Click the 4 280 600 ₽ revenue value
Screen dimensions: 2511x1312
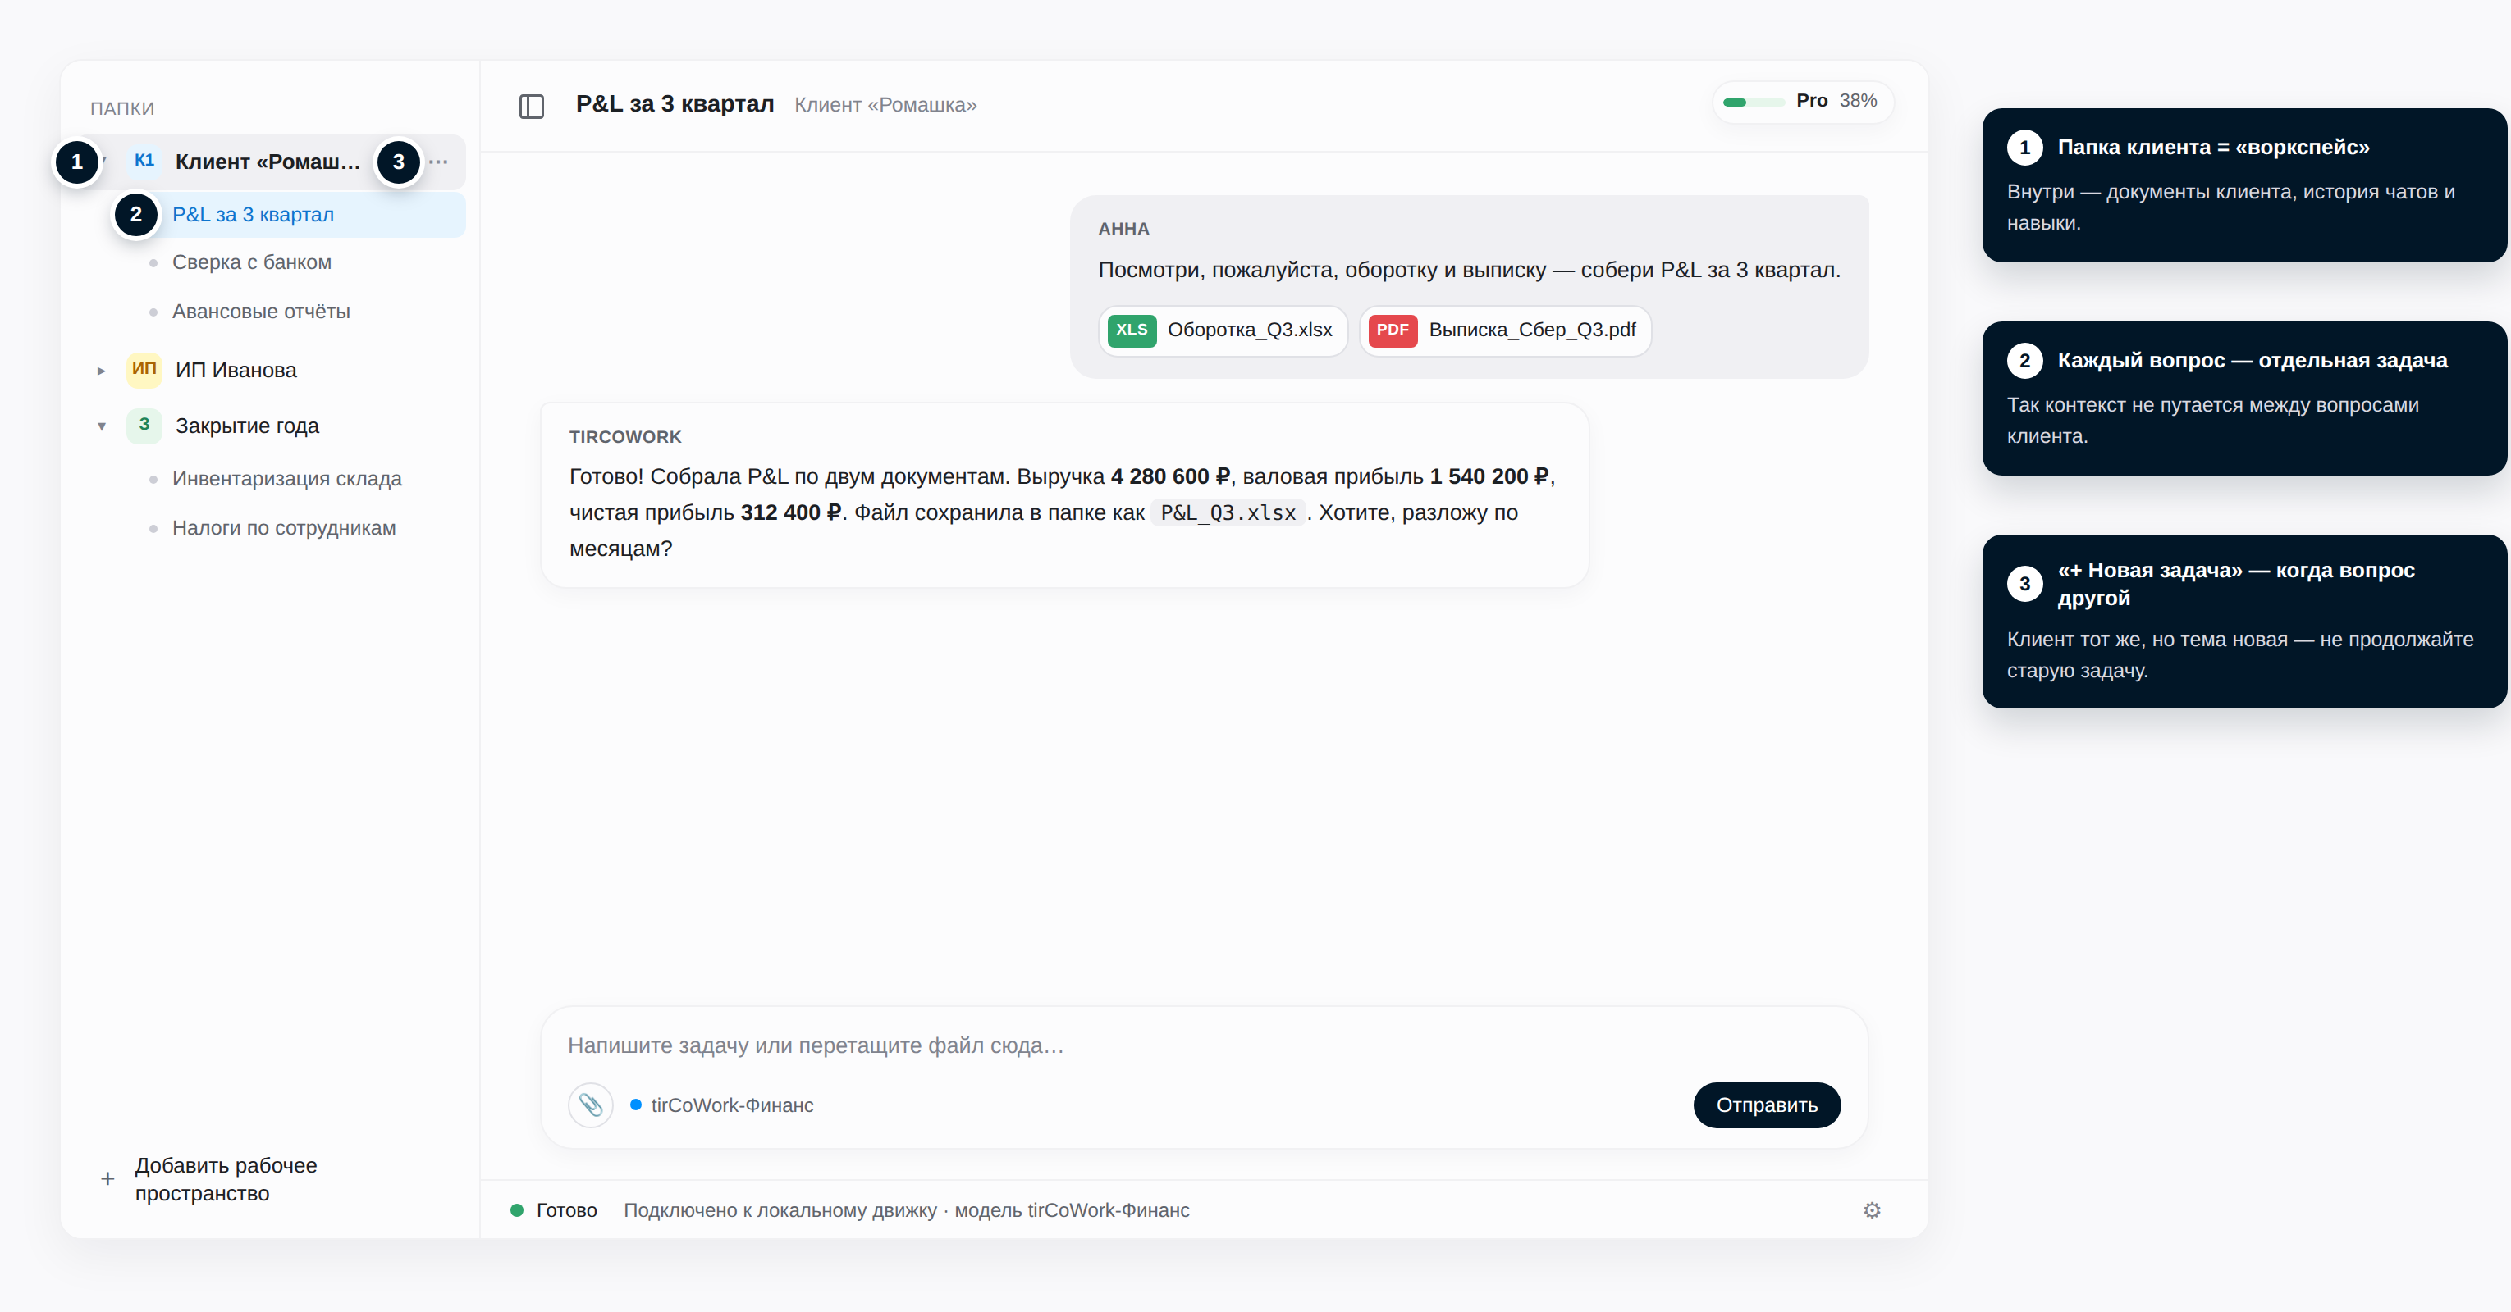click(x=1169, y=477)
